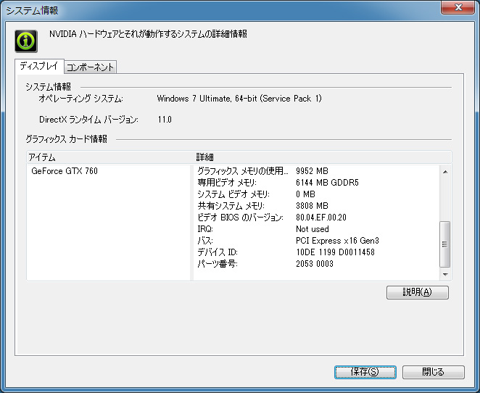Click the IRQ row label

205,229
